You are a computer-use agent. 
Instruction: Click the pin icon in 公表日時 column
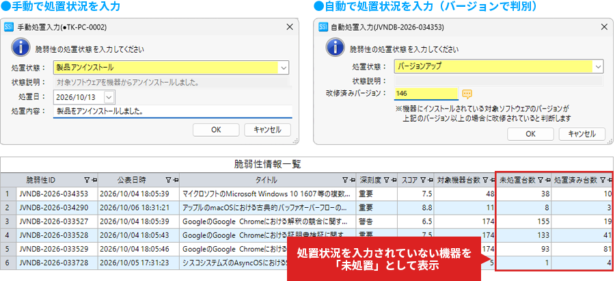tap(176, 180)
